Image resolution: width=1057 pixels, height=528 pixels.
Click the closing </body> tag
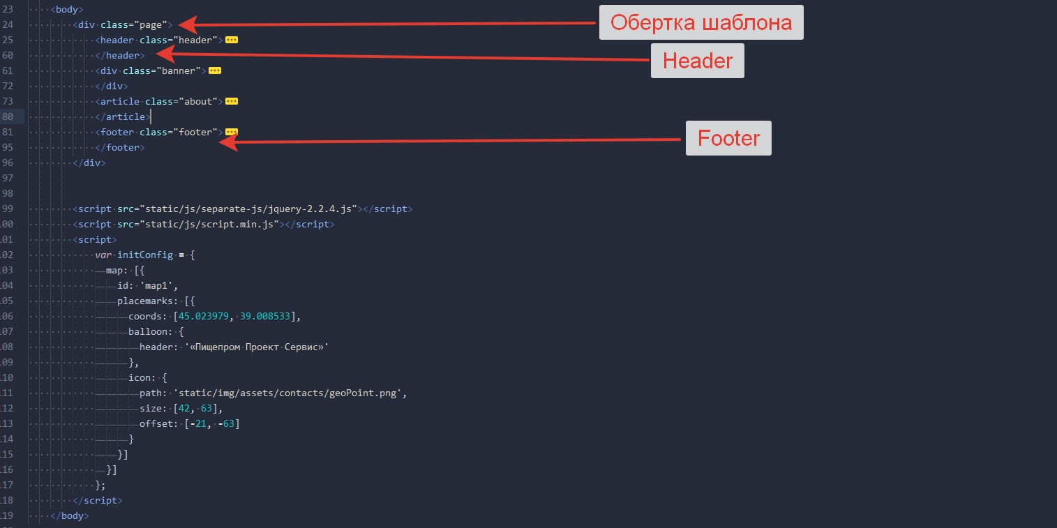(x=70, y=516)
